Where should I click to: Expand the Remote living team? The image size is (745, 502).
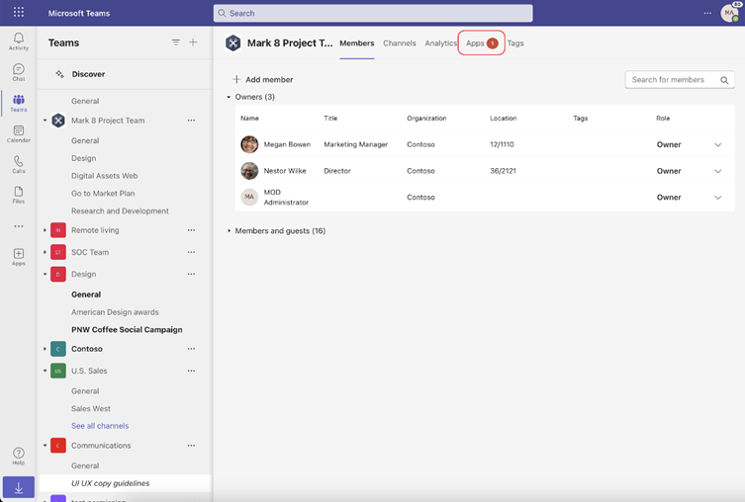[x=46, y=230]
